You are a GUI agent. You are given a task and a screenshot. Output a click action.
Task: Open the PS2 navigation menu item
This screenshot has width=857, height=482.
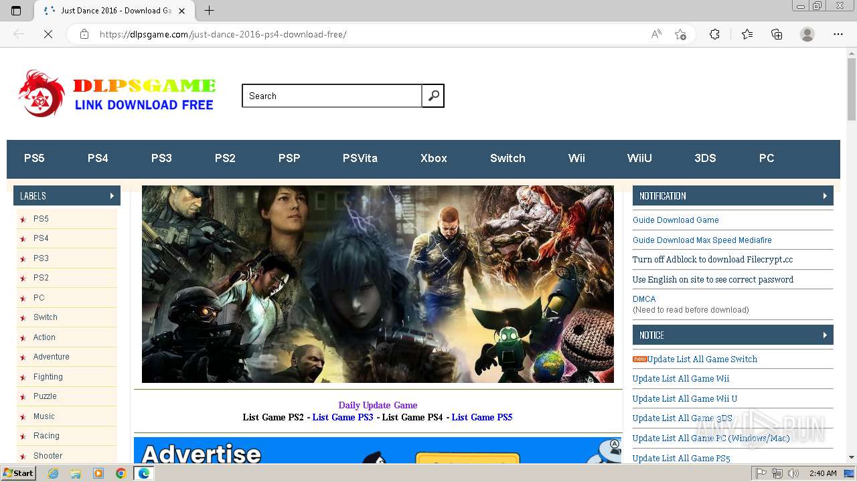pyautogui.click(x=225, y=159)
